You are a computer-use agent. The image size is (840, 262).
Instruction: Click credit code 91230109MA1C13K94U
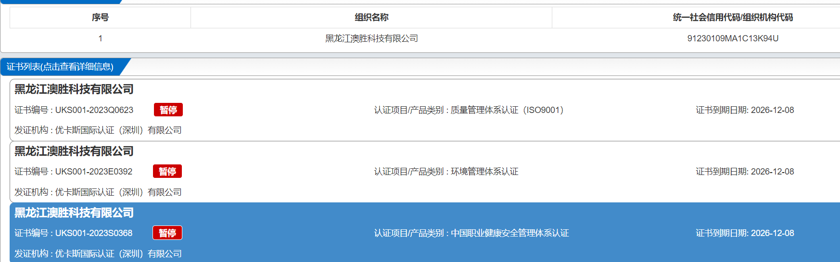(733, 38)
